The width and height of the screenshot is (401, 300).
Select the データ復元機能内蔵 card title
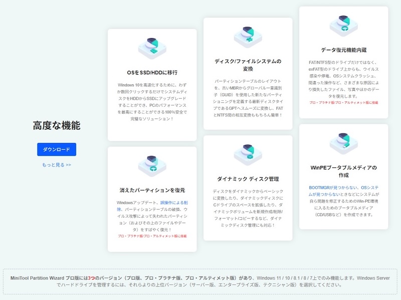[x=343, y=50]
